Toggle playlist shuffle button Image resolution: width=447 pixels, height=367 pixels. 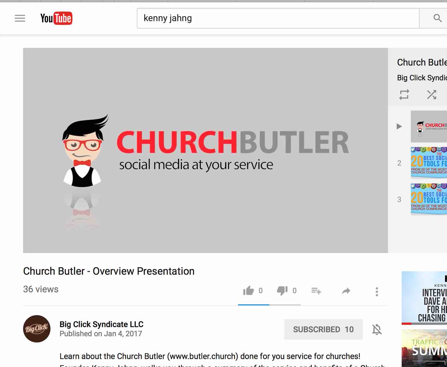coord(431,95)
